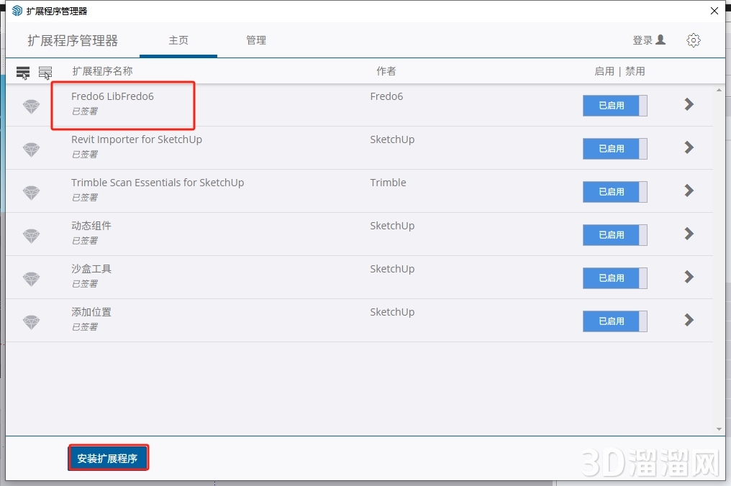Click the settings gear icon
Image resolution: width=731 pixels, height=486 pixels.
click(x=694, y=40)
